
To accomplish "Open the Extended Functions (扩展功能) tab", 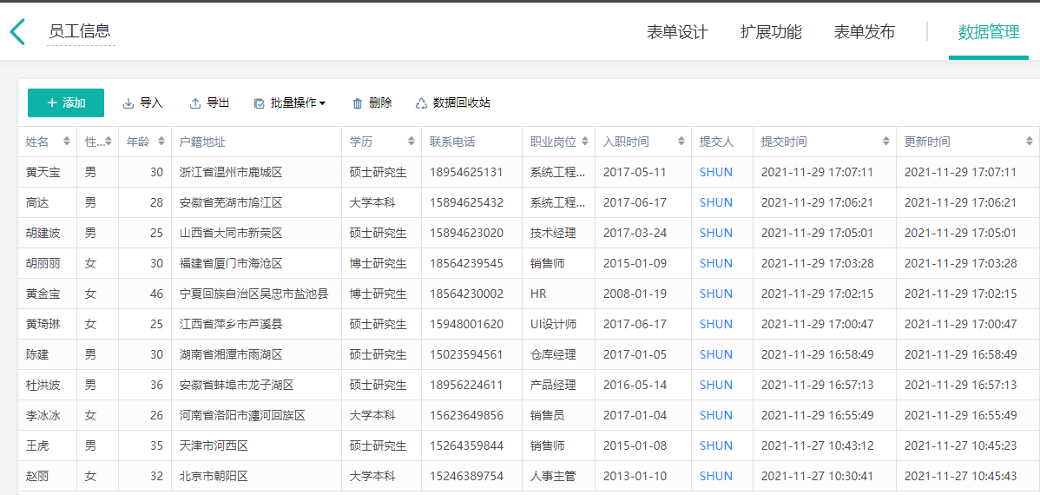I will (x=771, y=32).
